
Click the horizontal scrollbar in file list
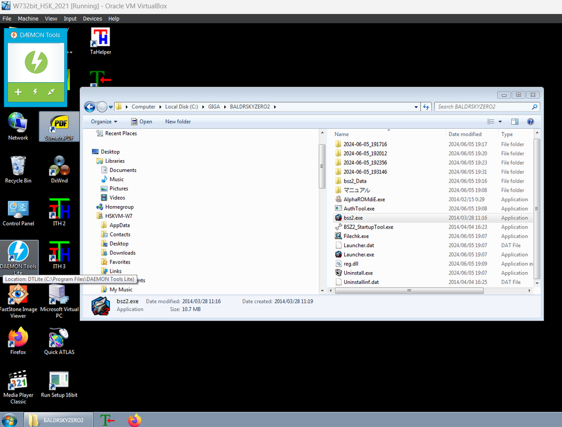[x=409, y=291]
